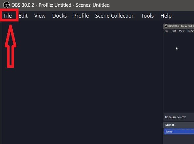Open the large View menu
194x144 pixels.
(40, 16)
